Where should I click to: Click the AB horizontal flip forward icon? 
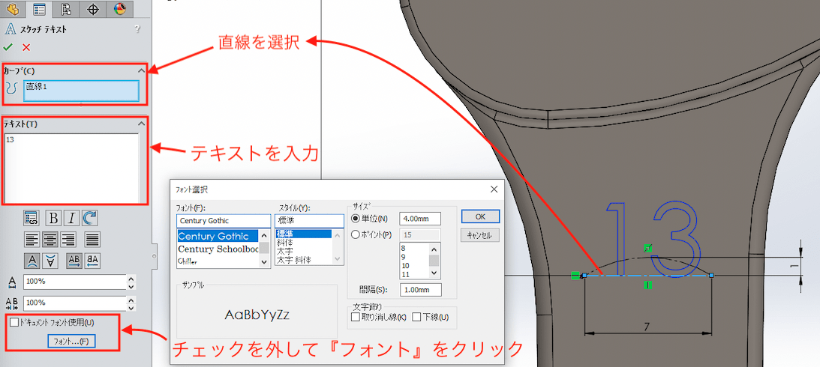(x=74, y=260)
